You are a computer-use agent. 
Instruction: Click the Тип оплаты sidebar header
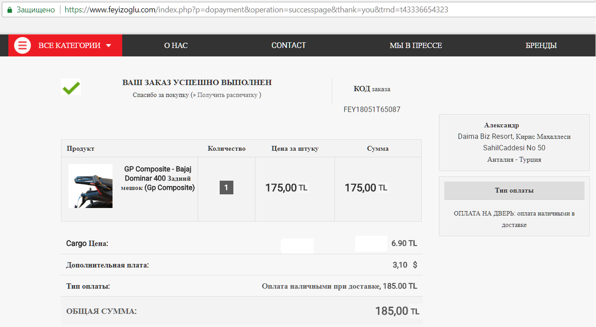[514, 191]
